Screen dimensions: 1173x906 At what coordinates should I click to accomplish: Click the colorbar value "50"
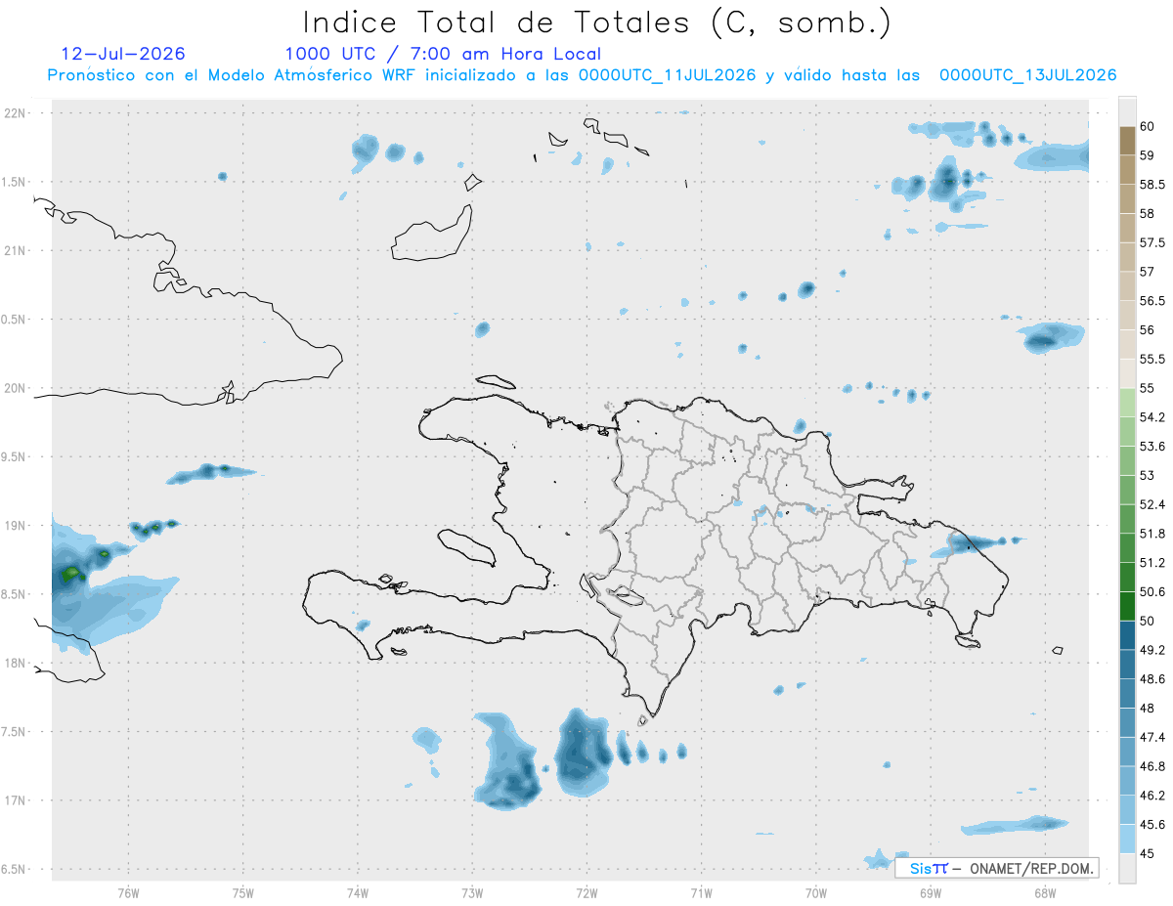pyautogui.click(x=1147, y=621)
